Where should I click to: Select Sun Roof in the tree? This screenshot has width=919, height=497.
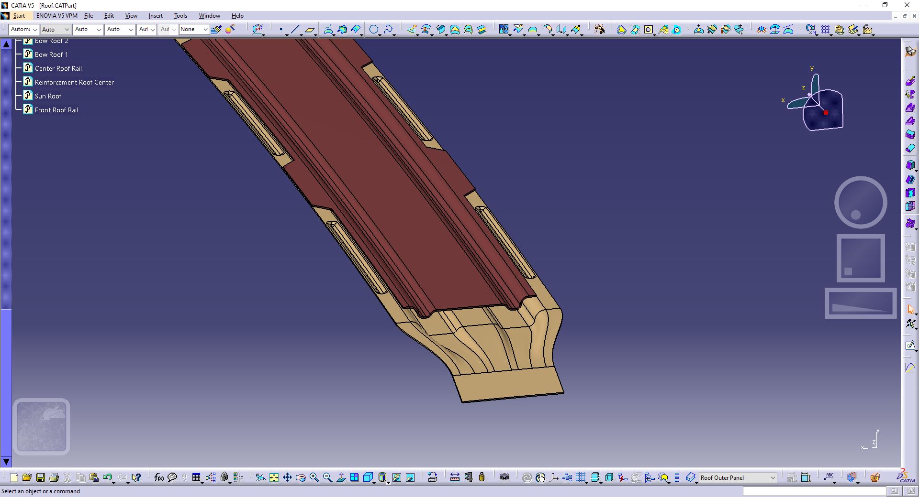tap(48, 96)
